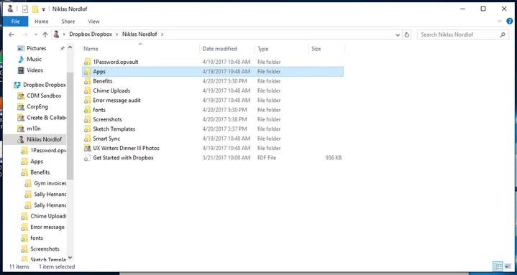517x275 pixels.
Task: Click the Properties quick access icon
Action: pos(25,9)
